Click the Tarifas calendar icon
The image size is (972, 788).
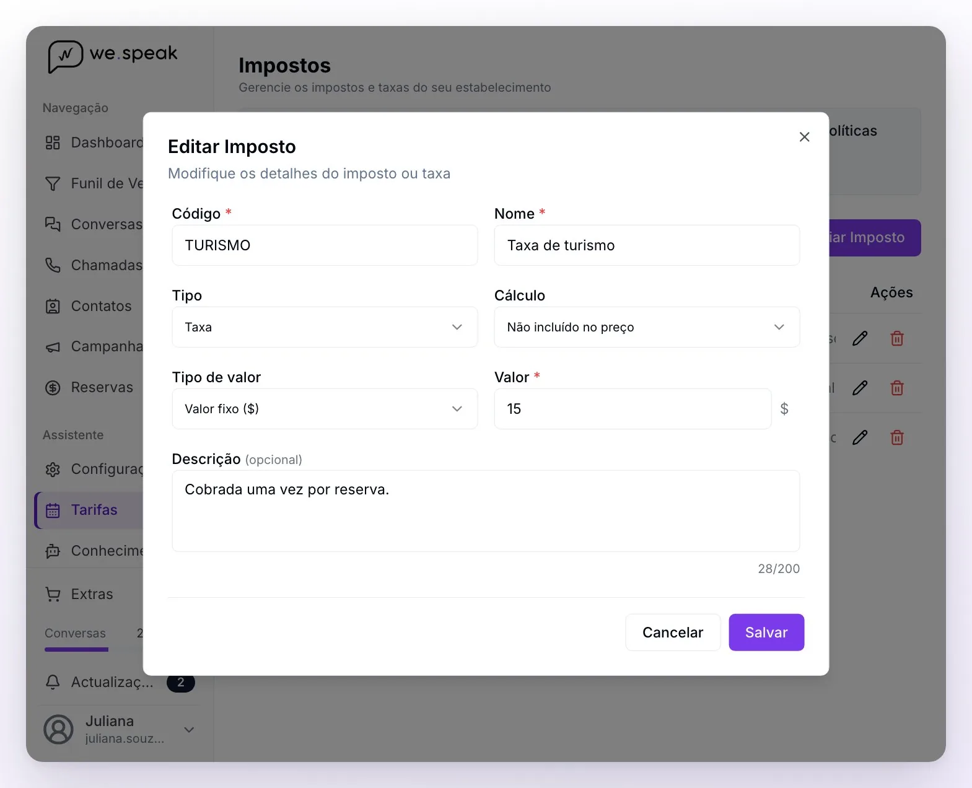pos(53,510)
